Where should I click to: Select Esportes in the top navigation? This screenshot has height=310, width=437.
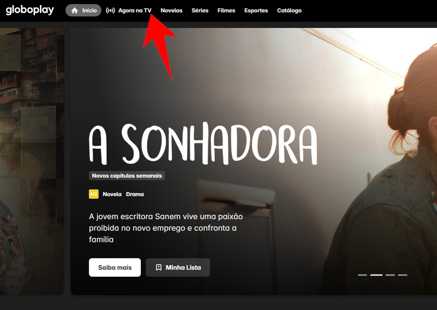256,11
